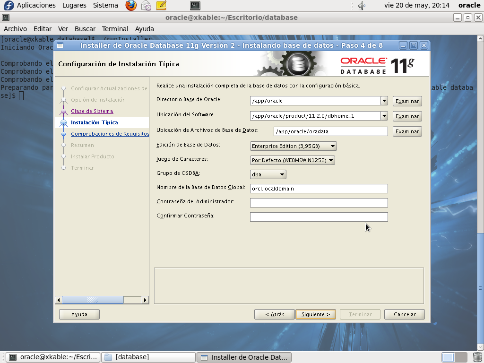This screenshot has height=363, width=484.
Task: Select Instalación Típica step
Action: (x=95, y=122)
